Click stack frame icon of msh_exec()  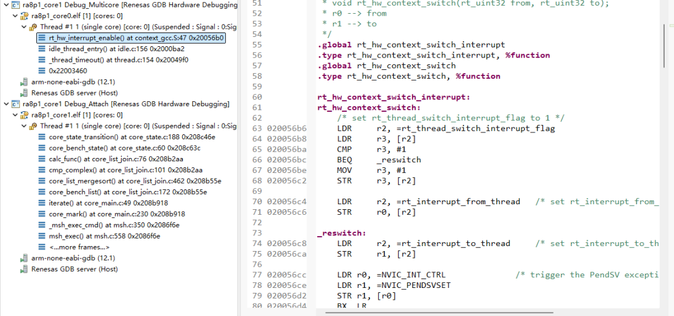pos(42,236)
